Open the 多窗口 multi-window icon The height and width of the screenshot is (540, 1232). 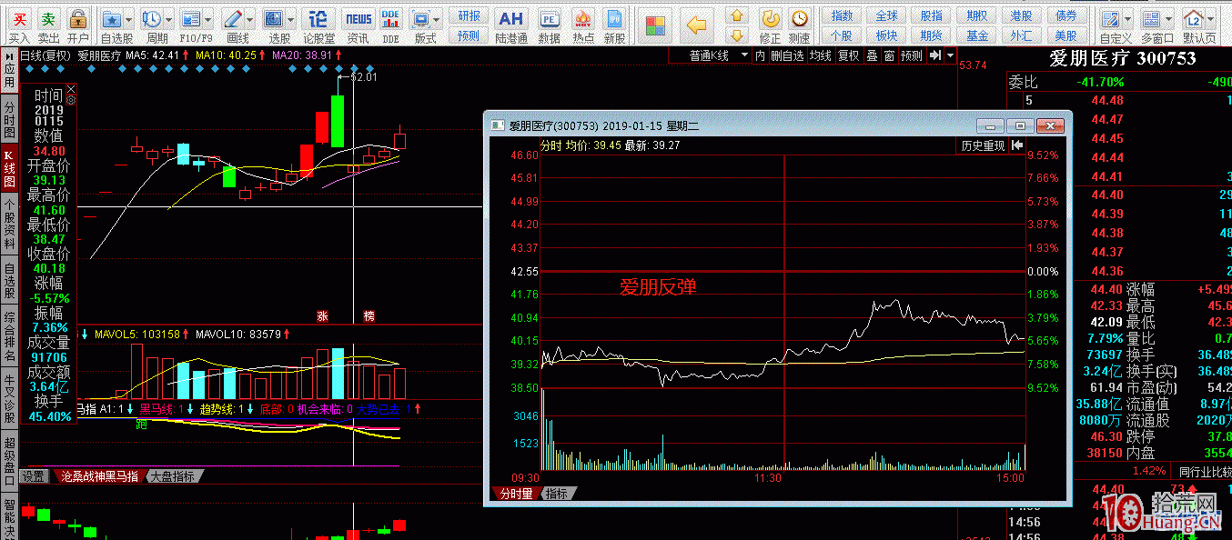pos(1151,19)
